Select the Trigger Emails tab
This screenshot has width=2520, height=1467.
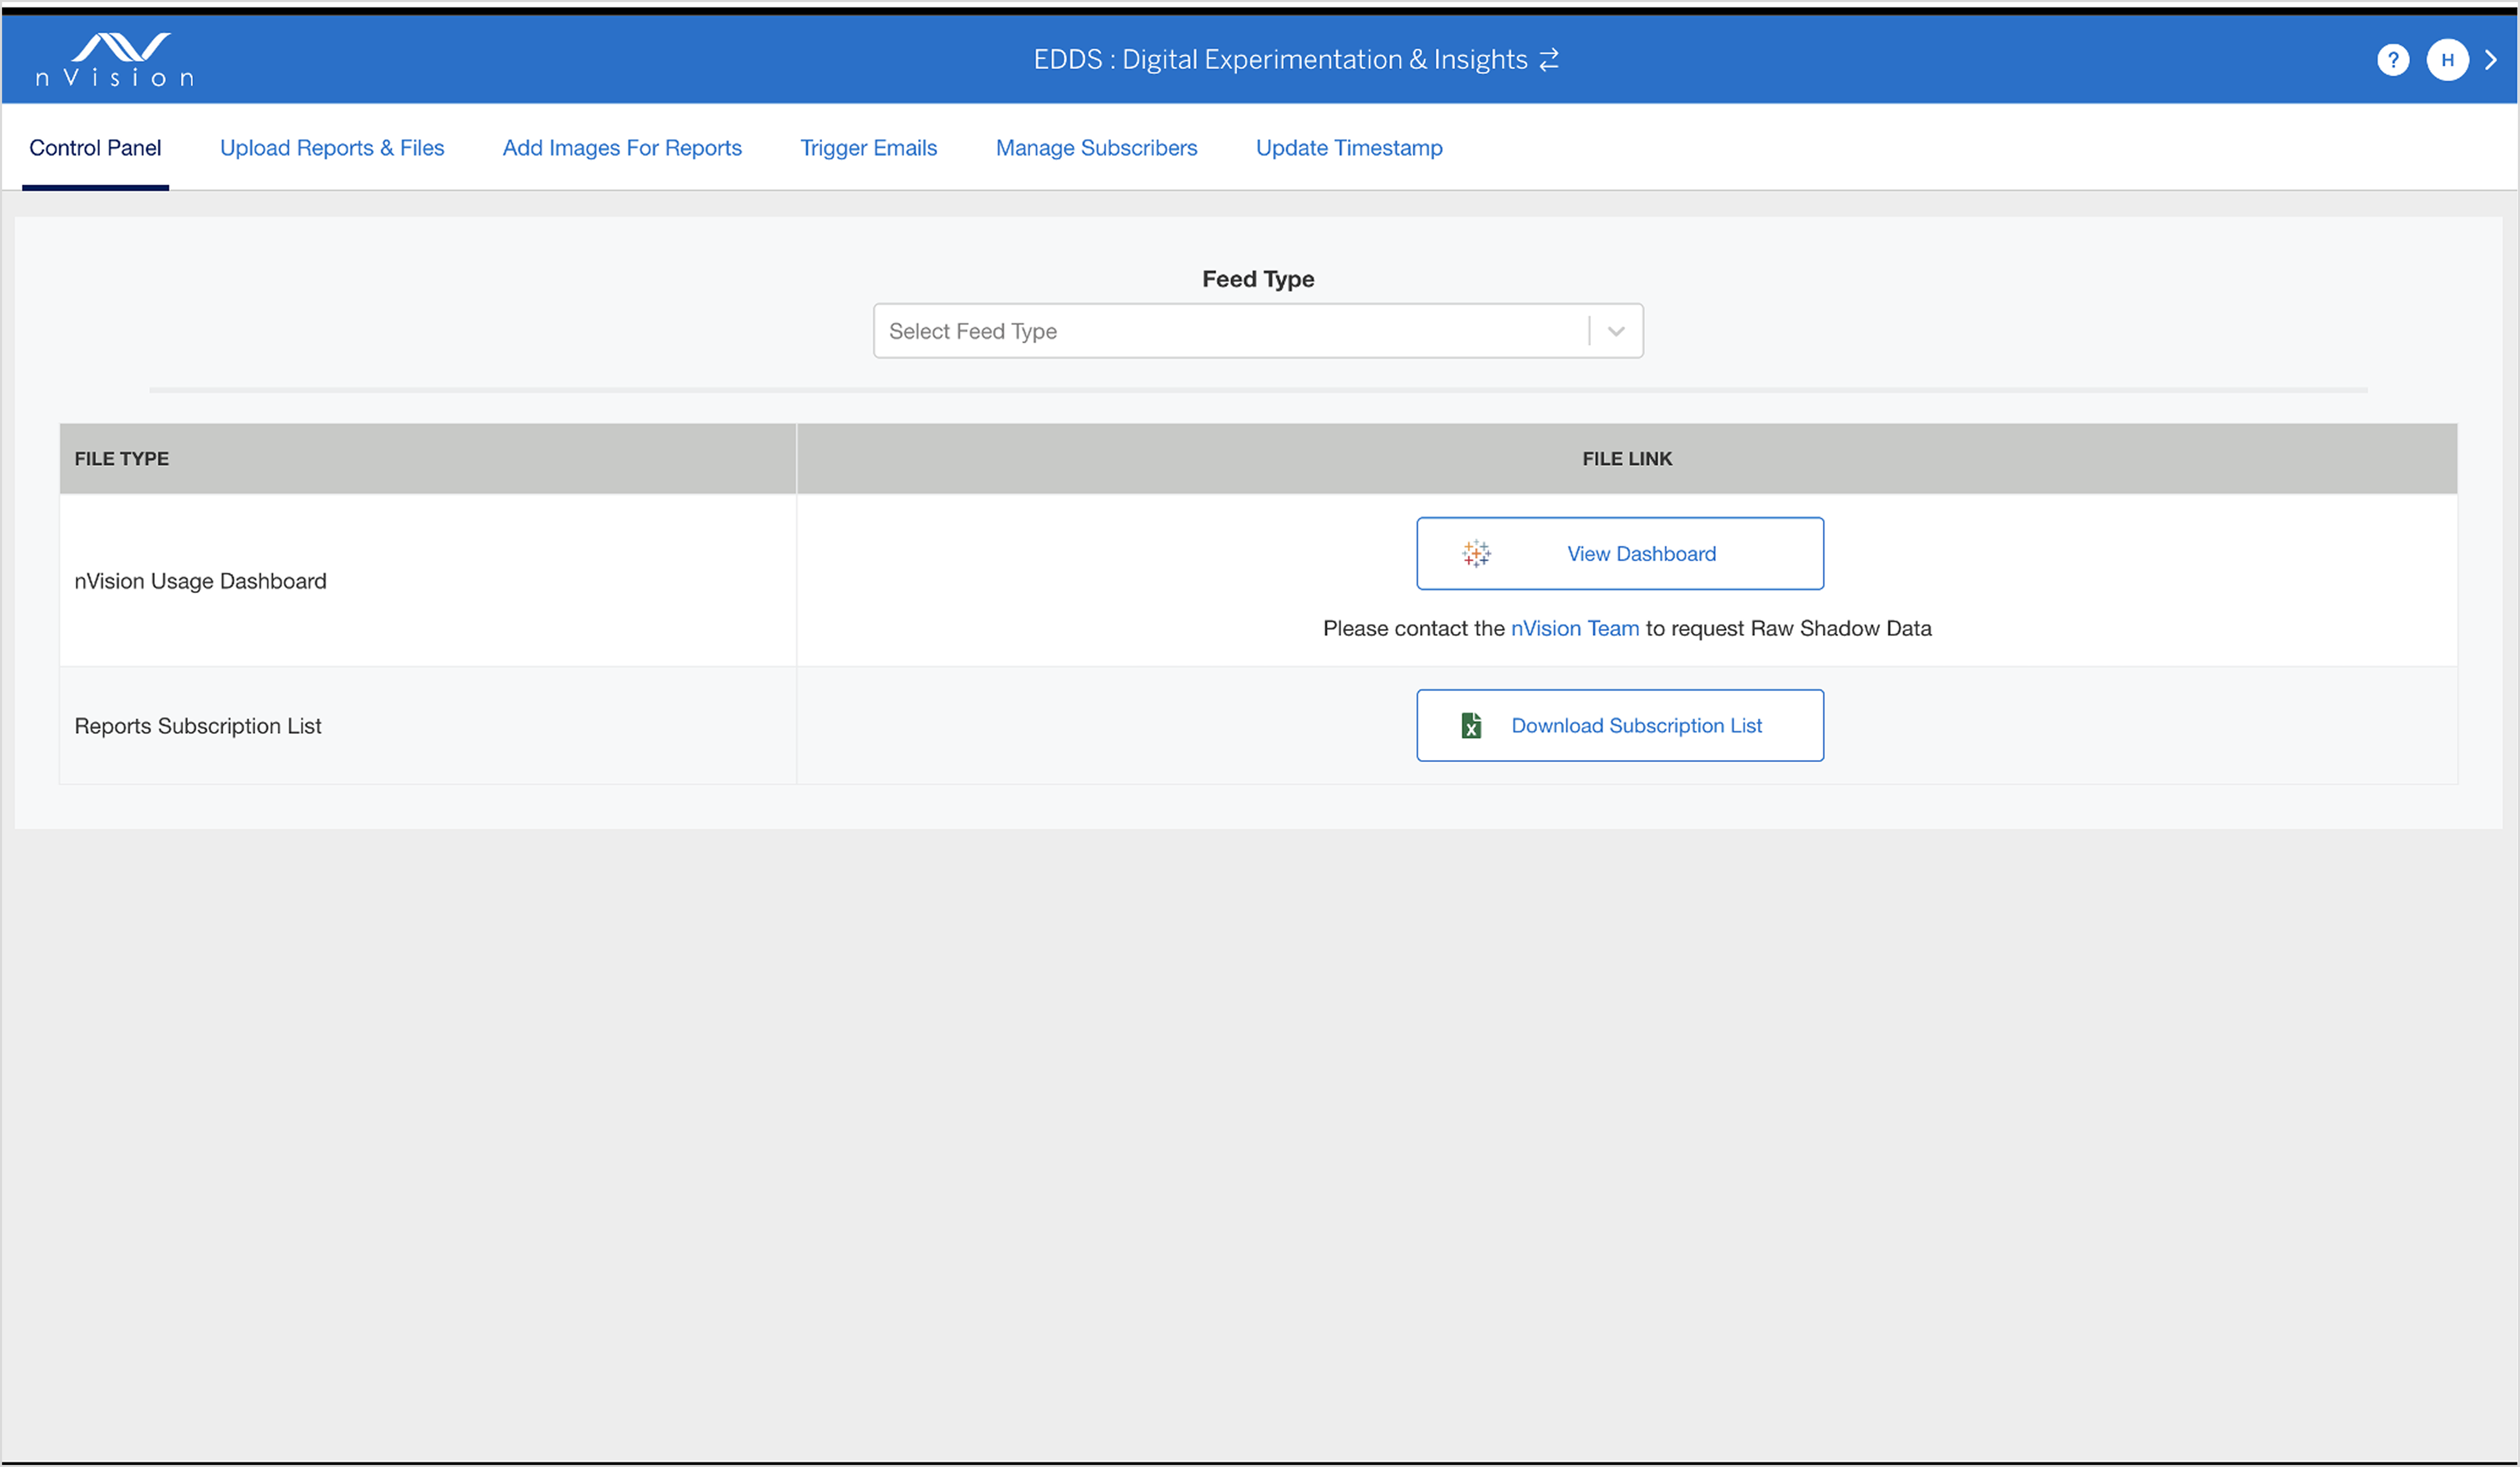[868, 148]
